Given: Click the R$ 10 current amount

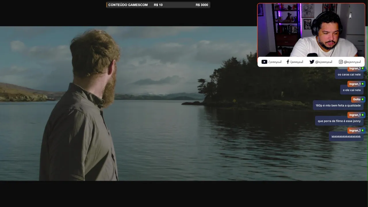Looking at the screenshot, I should click(x=158, y=5).
